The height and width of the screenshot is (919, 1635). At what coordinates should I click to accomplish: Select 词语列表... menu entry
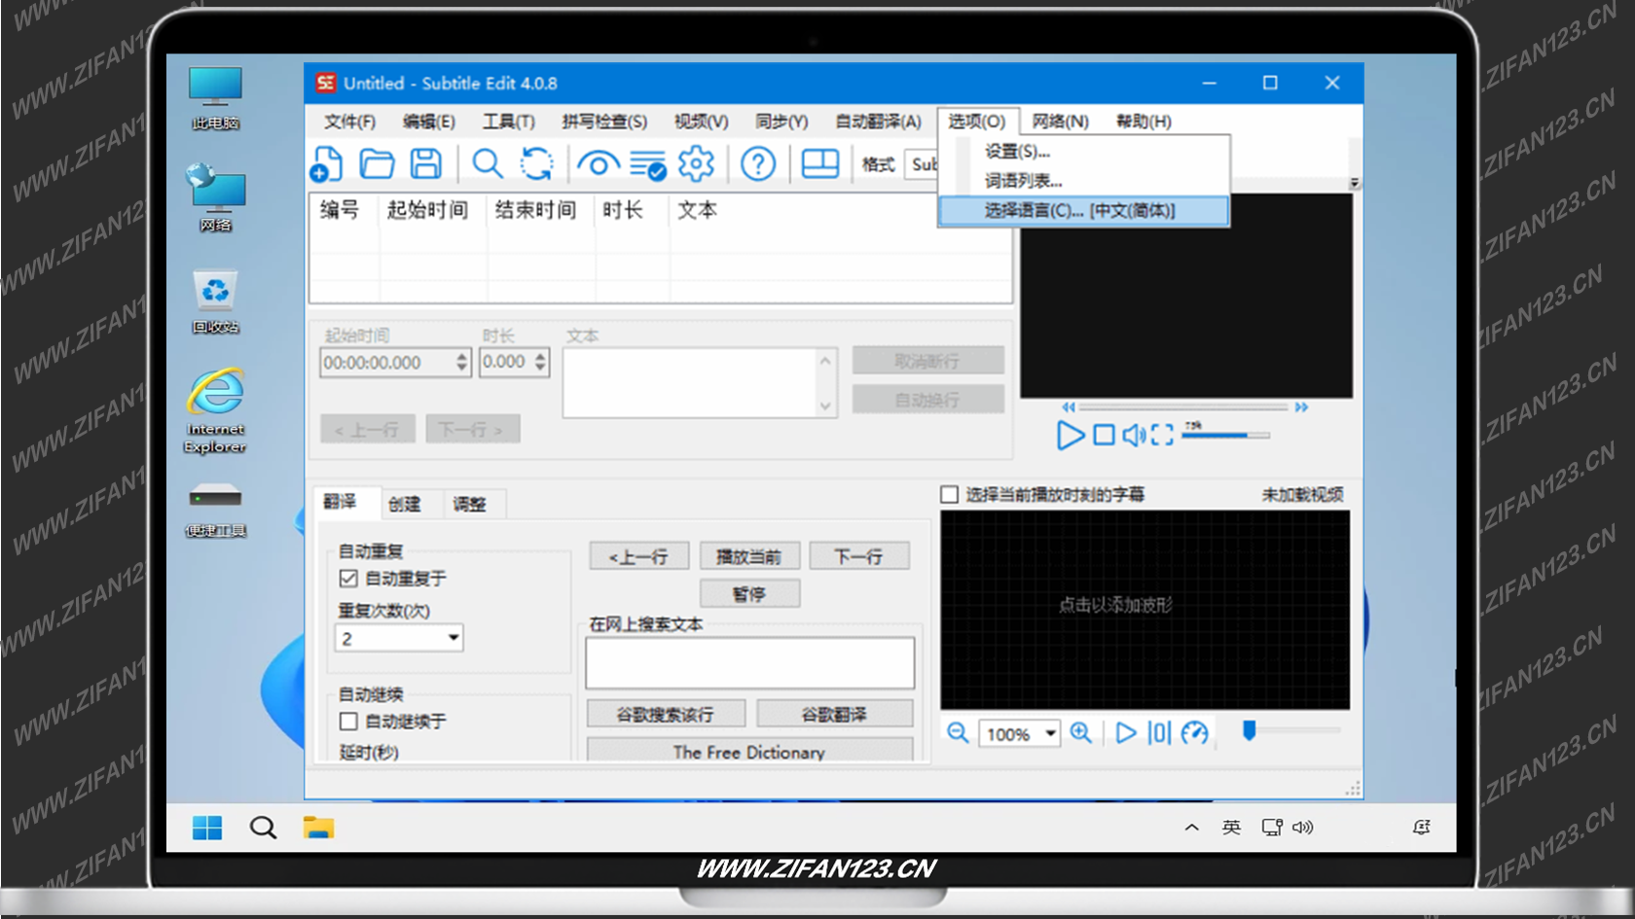click(x=1084, y=181)
